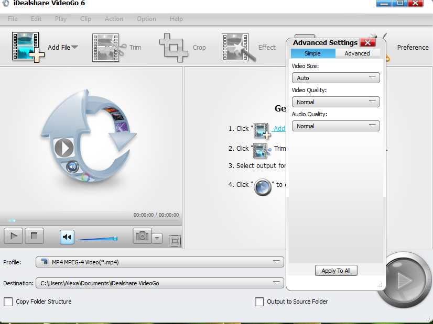Click the preview seek bar handle
Screen dimensions: 433x324
[12, 220]
